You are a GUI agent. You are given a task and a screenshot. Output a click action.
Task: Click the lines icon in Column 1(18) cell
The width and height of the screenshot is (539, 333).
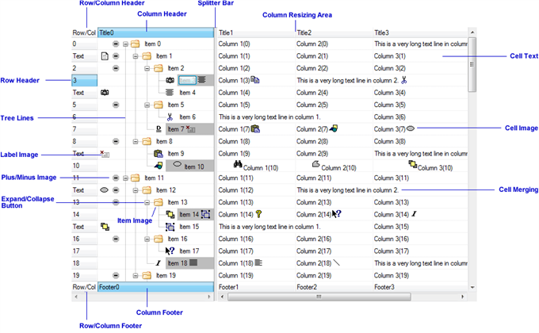coord(258,262)
